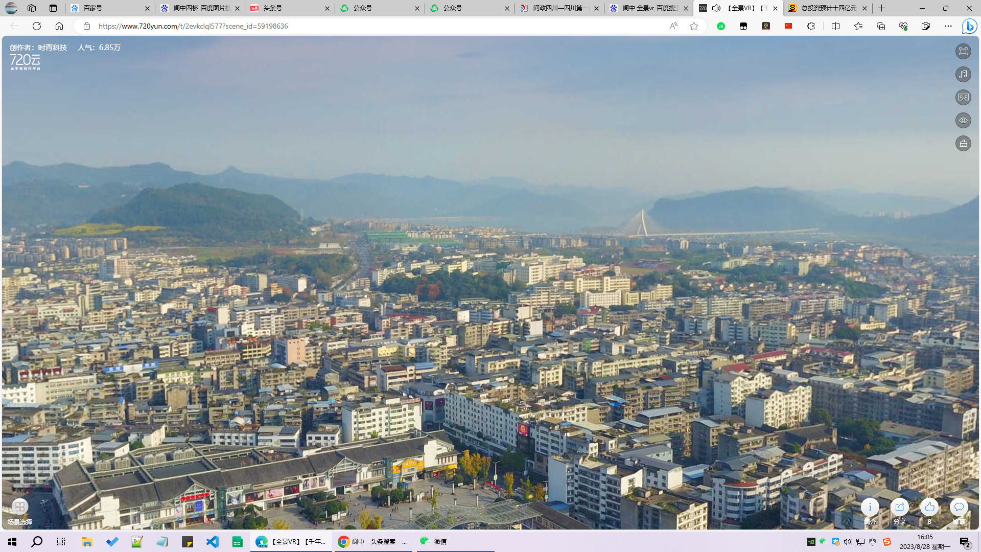The height and width of the screenshot is (552, 981).
Task: Toggle Chinese input mode 中 indicator
Action: point(873,542)
